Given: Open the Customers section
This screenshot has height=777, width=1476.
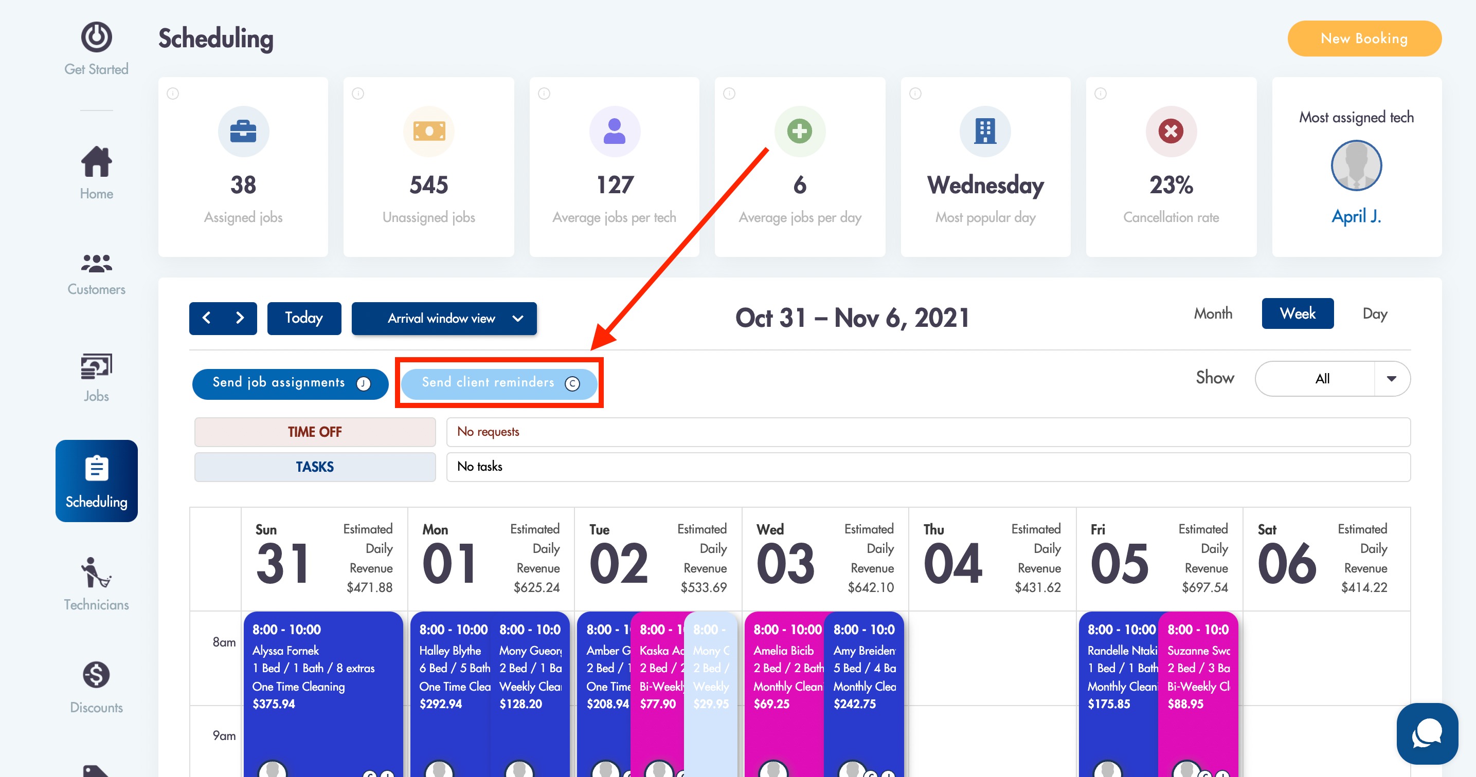Looking at the screenshot, I should point(96,274).
